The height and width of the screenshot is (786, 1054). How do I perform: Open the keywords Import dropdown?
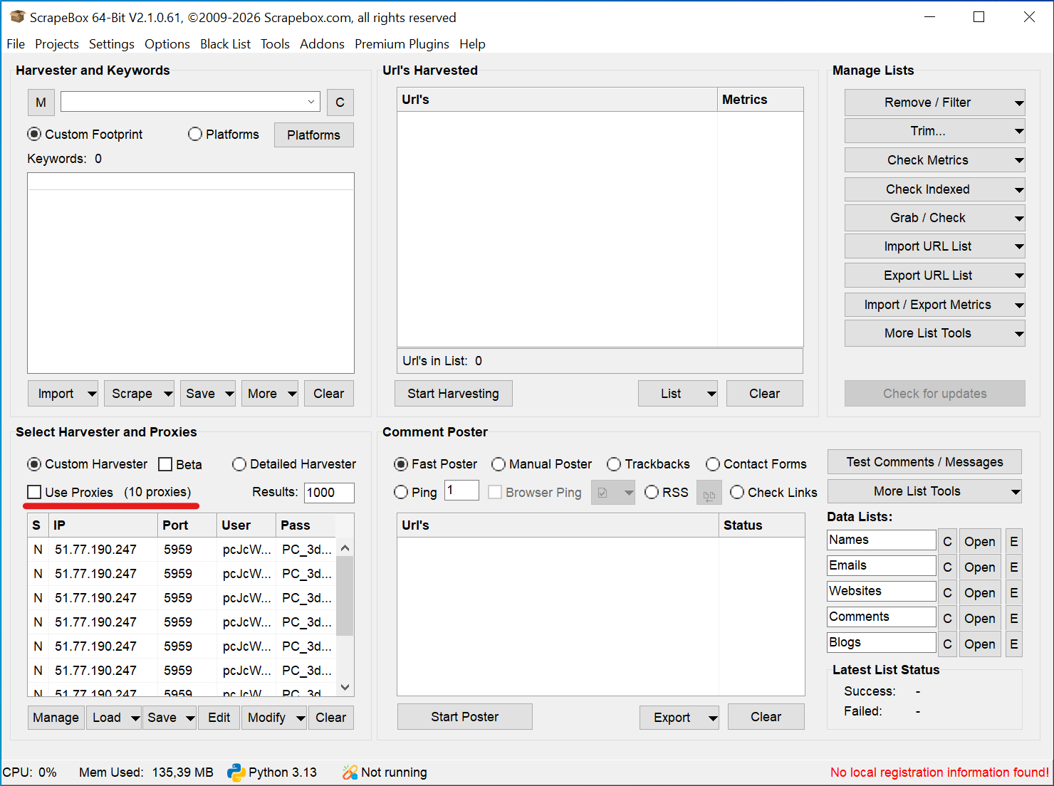92,394
